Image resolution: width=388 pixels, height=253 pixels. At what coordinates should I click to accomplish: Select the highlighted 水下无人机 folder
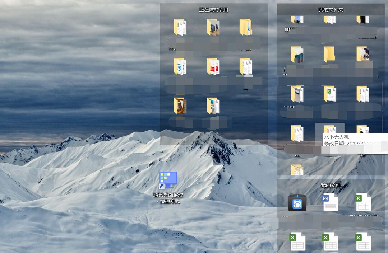[330, 130]
